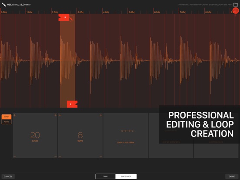Decrease slices with bottom-left minus in Slices tile
Image resolution: width=240 pixels, height=180 pixels.
pos(14,157)
